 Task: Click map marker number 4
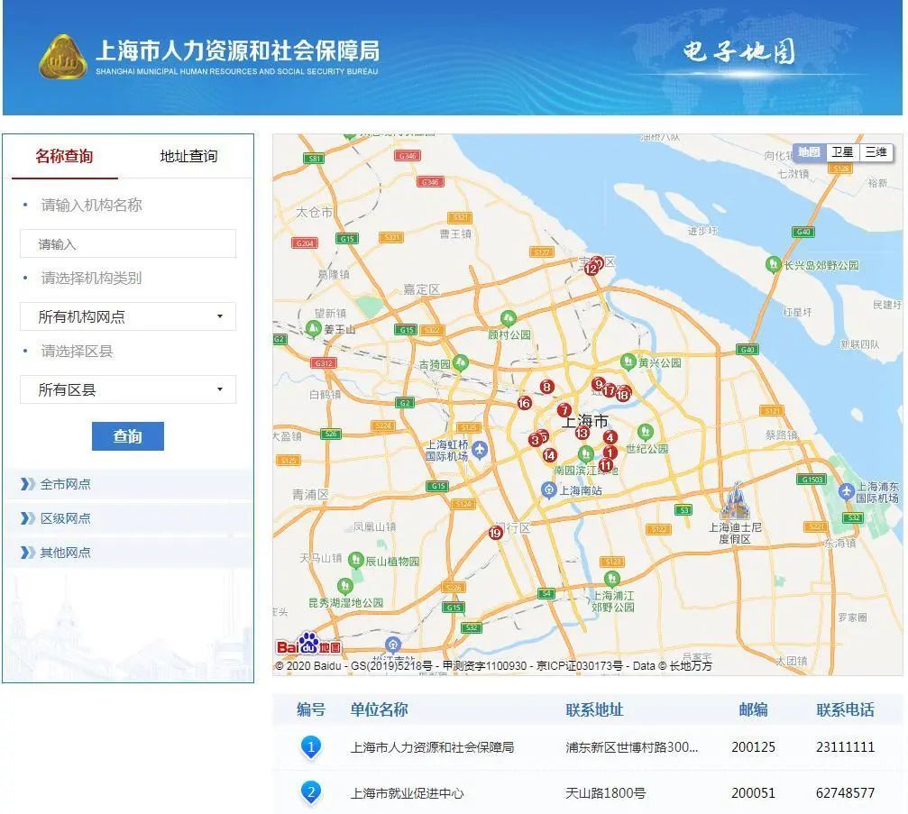coord(610,438)
